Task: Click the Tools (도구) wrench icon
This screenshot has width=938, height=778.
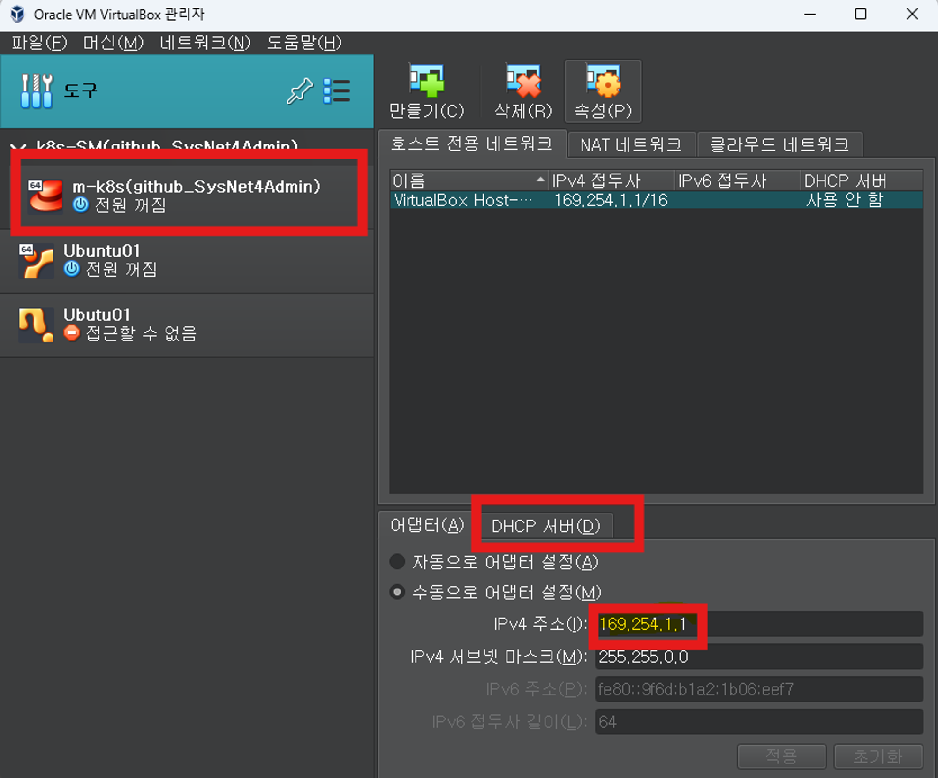Action: [x=37, y=91]
